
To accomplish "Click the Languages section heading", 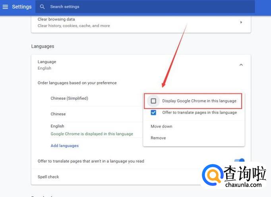I will pos(43,46).
